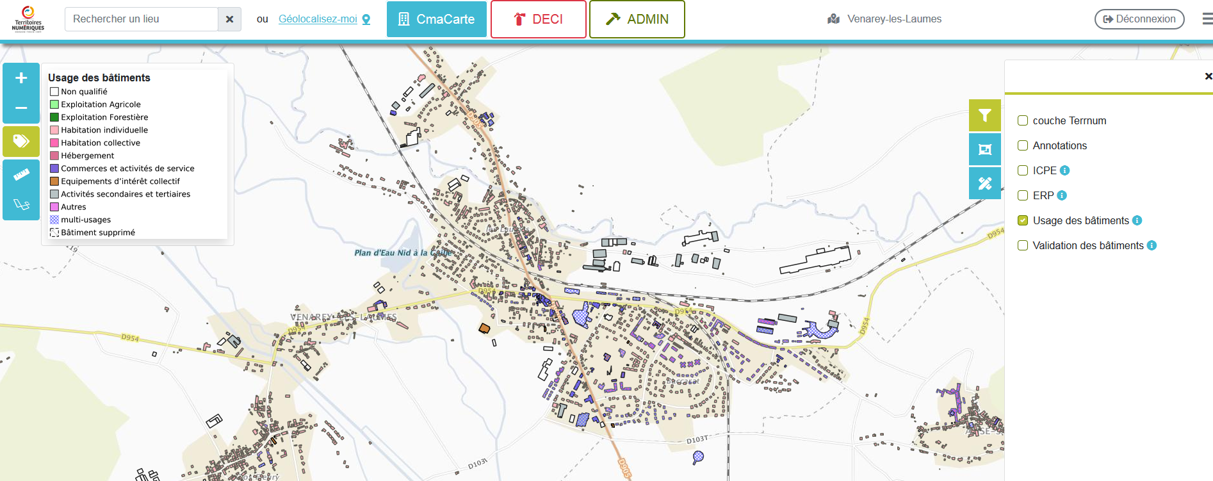The image size is (1213, 481).
Task: Open the pencil and ruler drawing tools
Action: [x=984, y=183]
